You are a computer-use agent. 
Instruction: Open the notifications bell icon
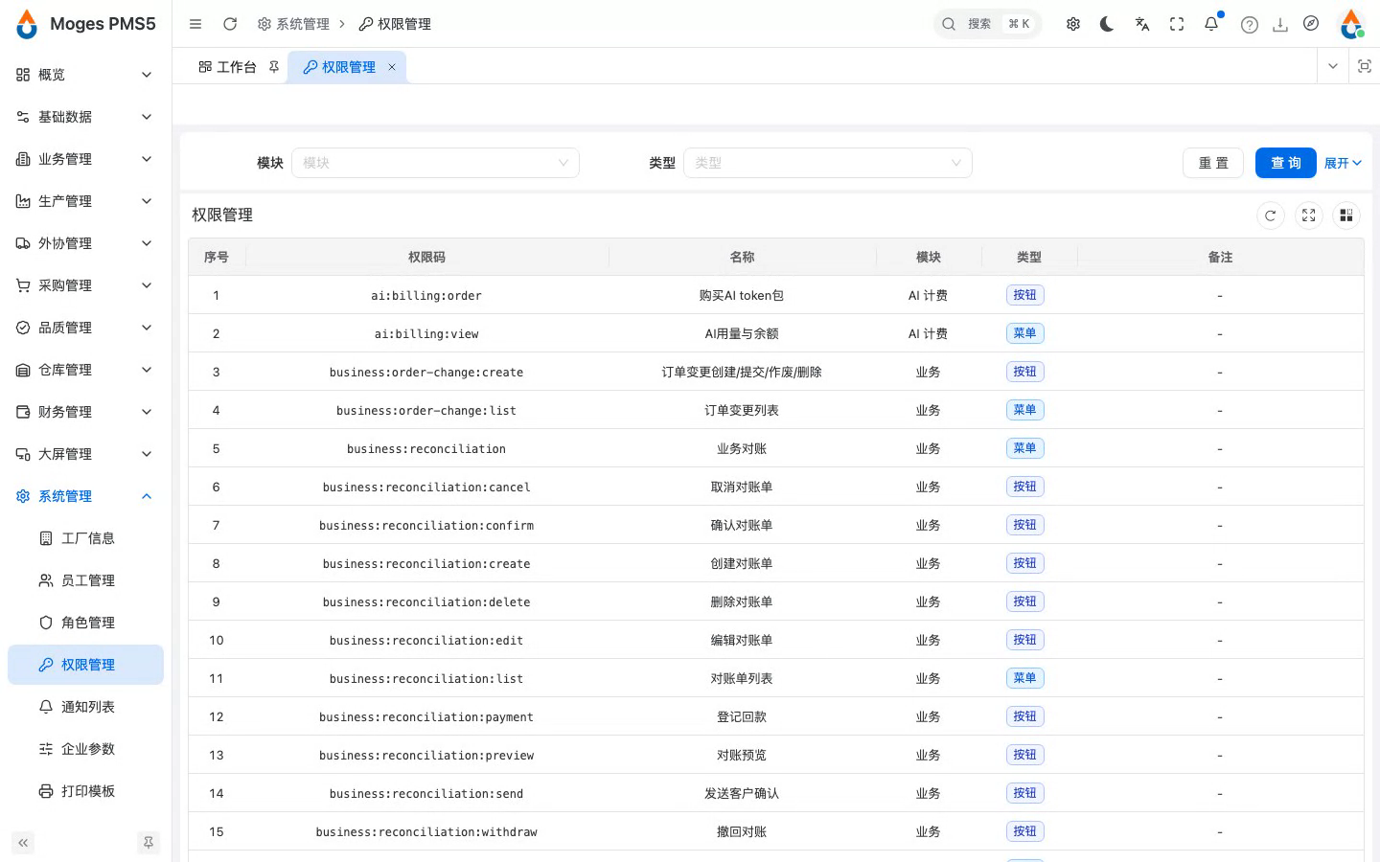(1211, 24)
